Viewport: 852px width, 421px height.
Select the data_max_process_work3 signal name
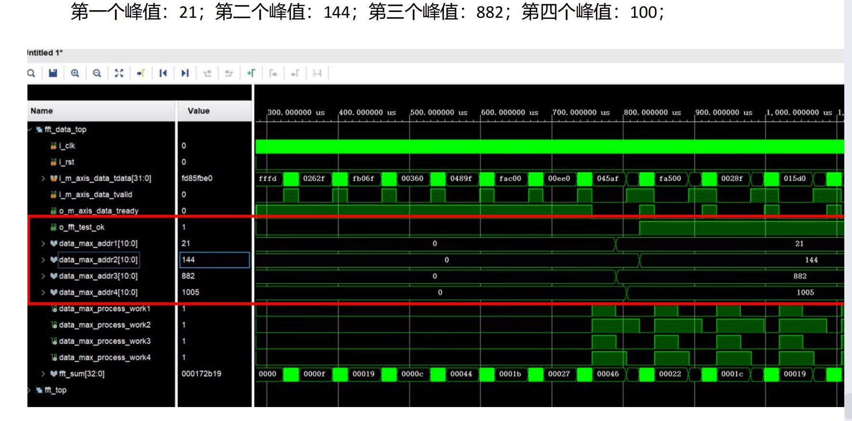click(x=104, y=341)
